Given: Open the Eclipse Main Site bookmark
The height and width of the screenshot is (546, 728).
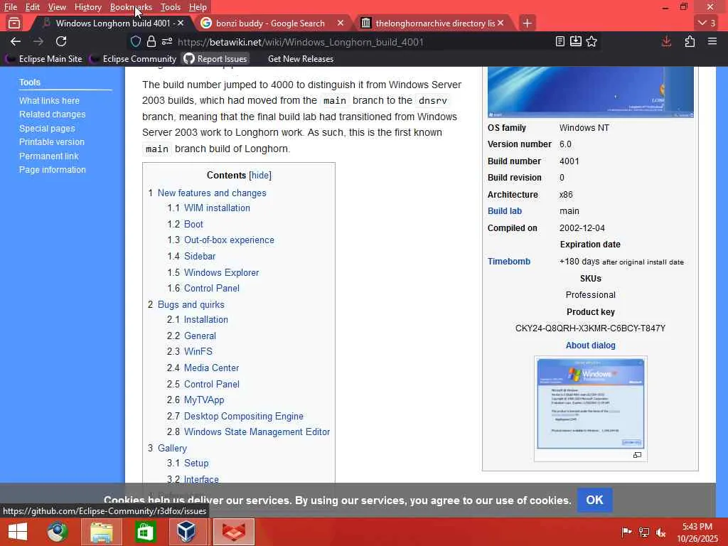Looking at the screenshot, I should tap(45, 59).
